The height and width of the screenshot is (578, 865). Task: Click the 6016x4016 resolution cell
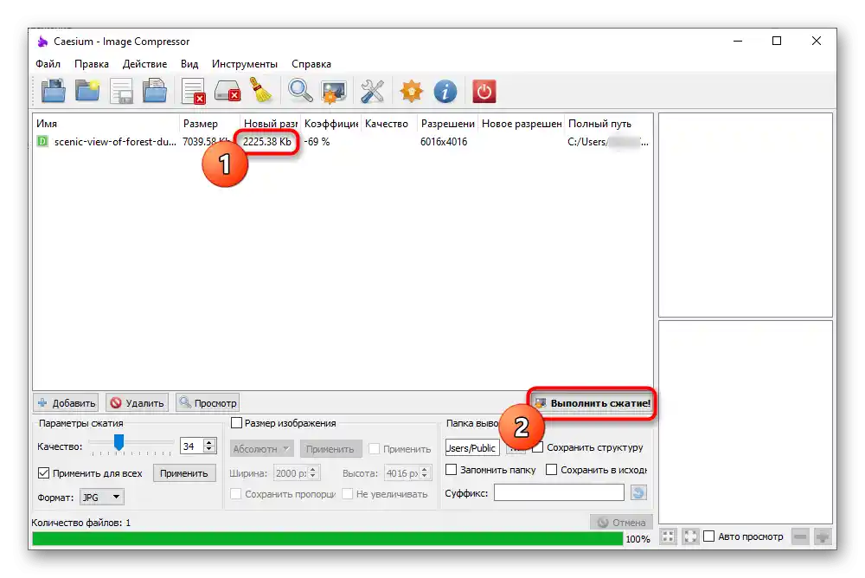point(444,142)
